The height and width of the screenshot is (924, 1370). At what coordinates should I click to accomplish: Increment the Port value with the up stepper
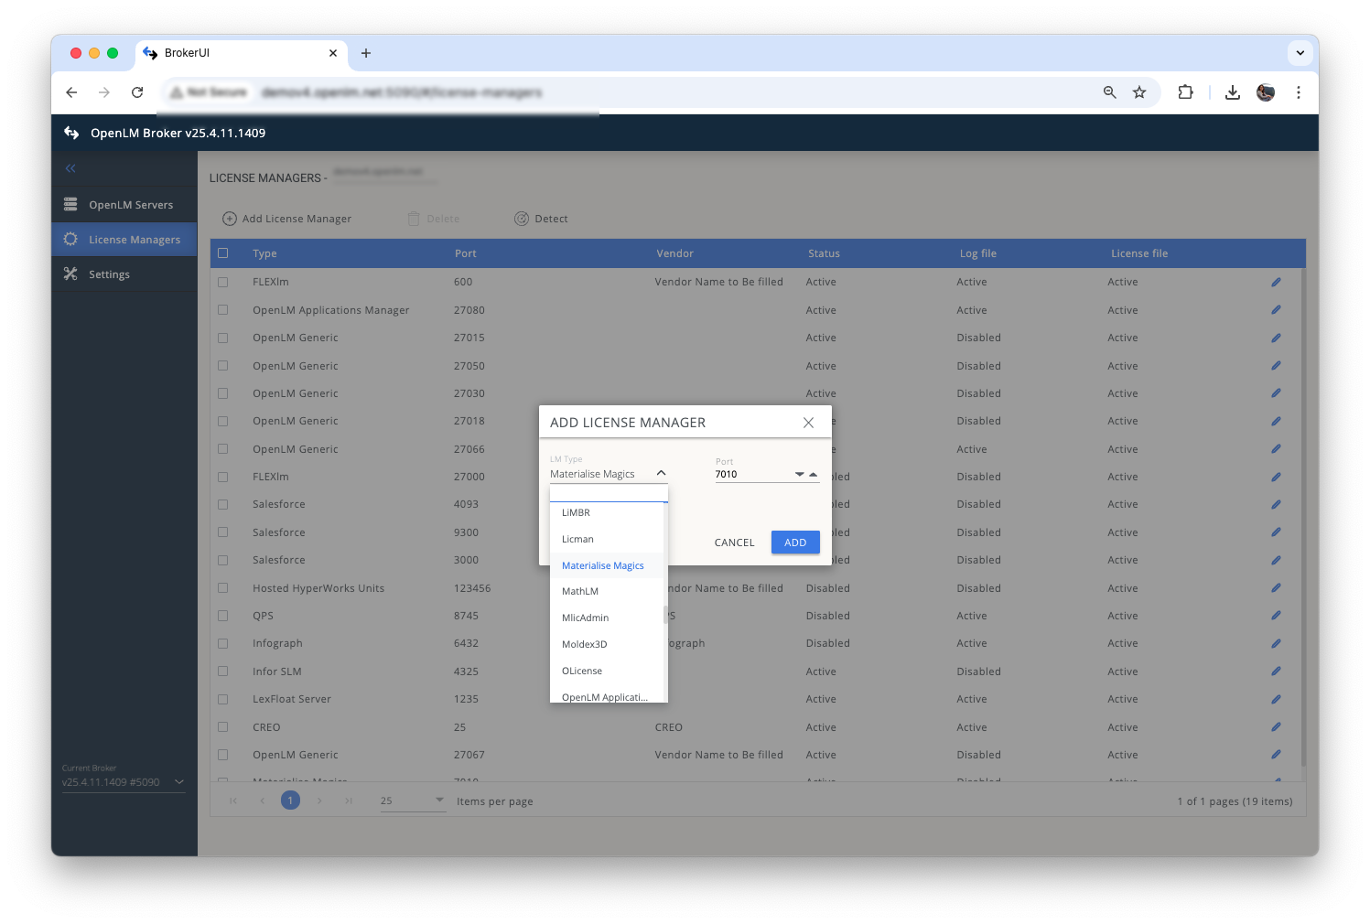pyautogui.click(x=813, y=474)
